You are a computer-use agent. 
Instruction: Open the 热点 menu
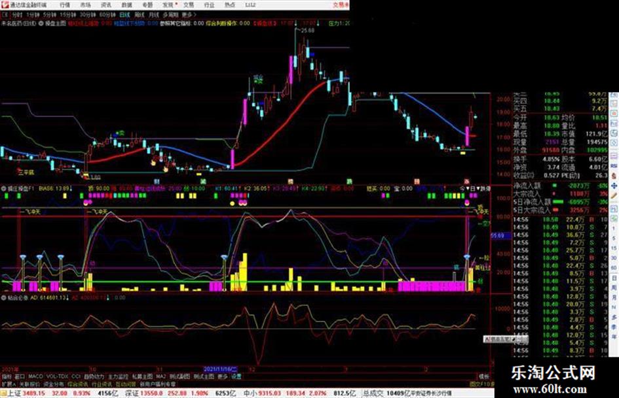tap(230, 5)
